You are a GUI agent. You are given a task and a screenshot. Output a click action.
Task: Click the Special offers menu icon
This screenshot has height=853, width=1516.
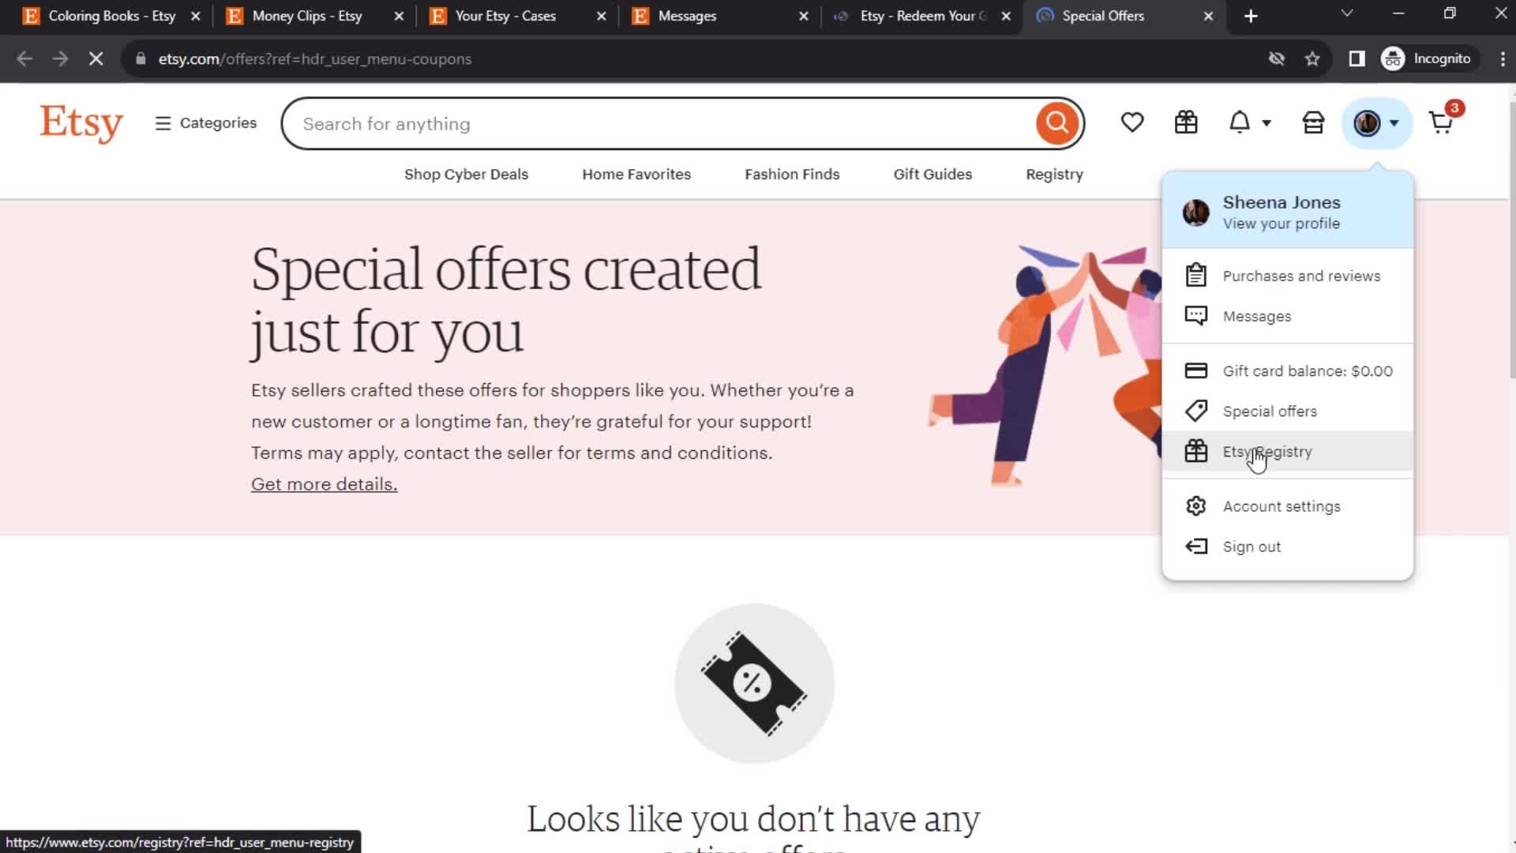pos(1195,411)
